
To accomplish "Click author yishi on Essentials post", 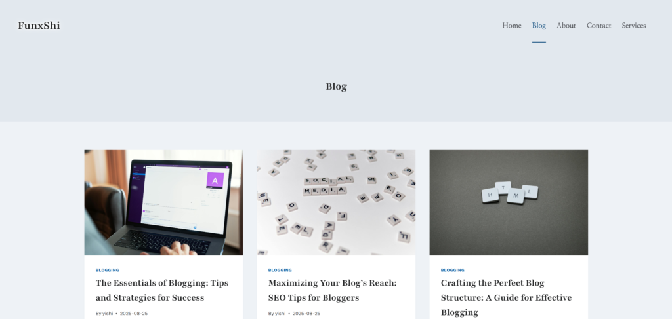I will [108, 314].
